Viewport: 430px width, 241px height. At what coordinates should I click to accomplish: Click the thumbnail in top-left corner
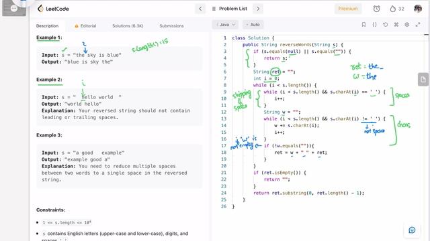14,8
